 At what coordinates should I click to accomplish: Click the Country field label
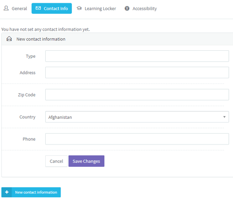tap(27, 117)
